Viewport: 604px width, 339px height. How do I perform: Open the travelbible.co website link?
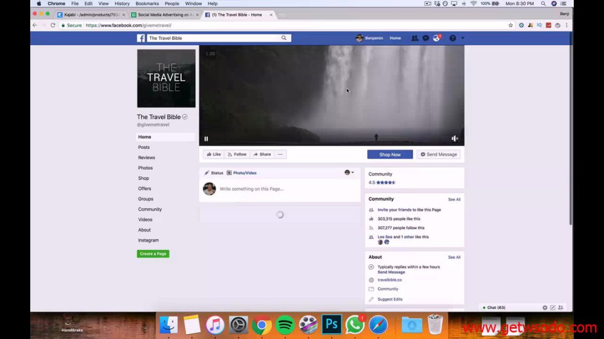(390, 280)
